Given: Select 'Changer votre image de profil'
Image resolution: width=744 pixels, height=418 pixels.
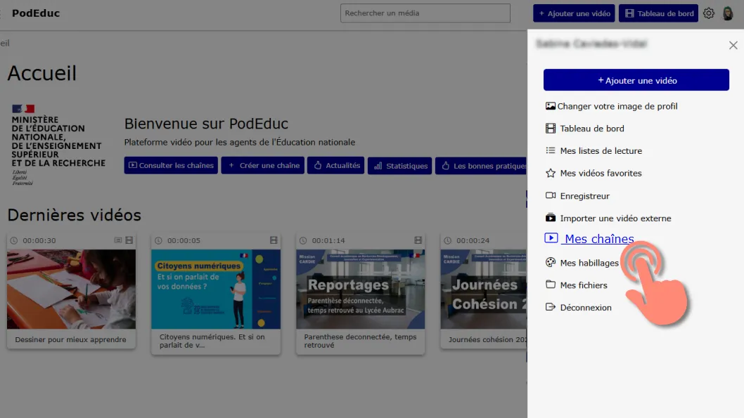Looking at the screenshot, I should pos(617,106).
